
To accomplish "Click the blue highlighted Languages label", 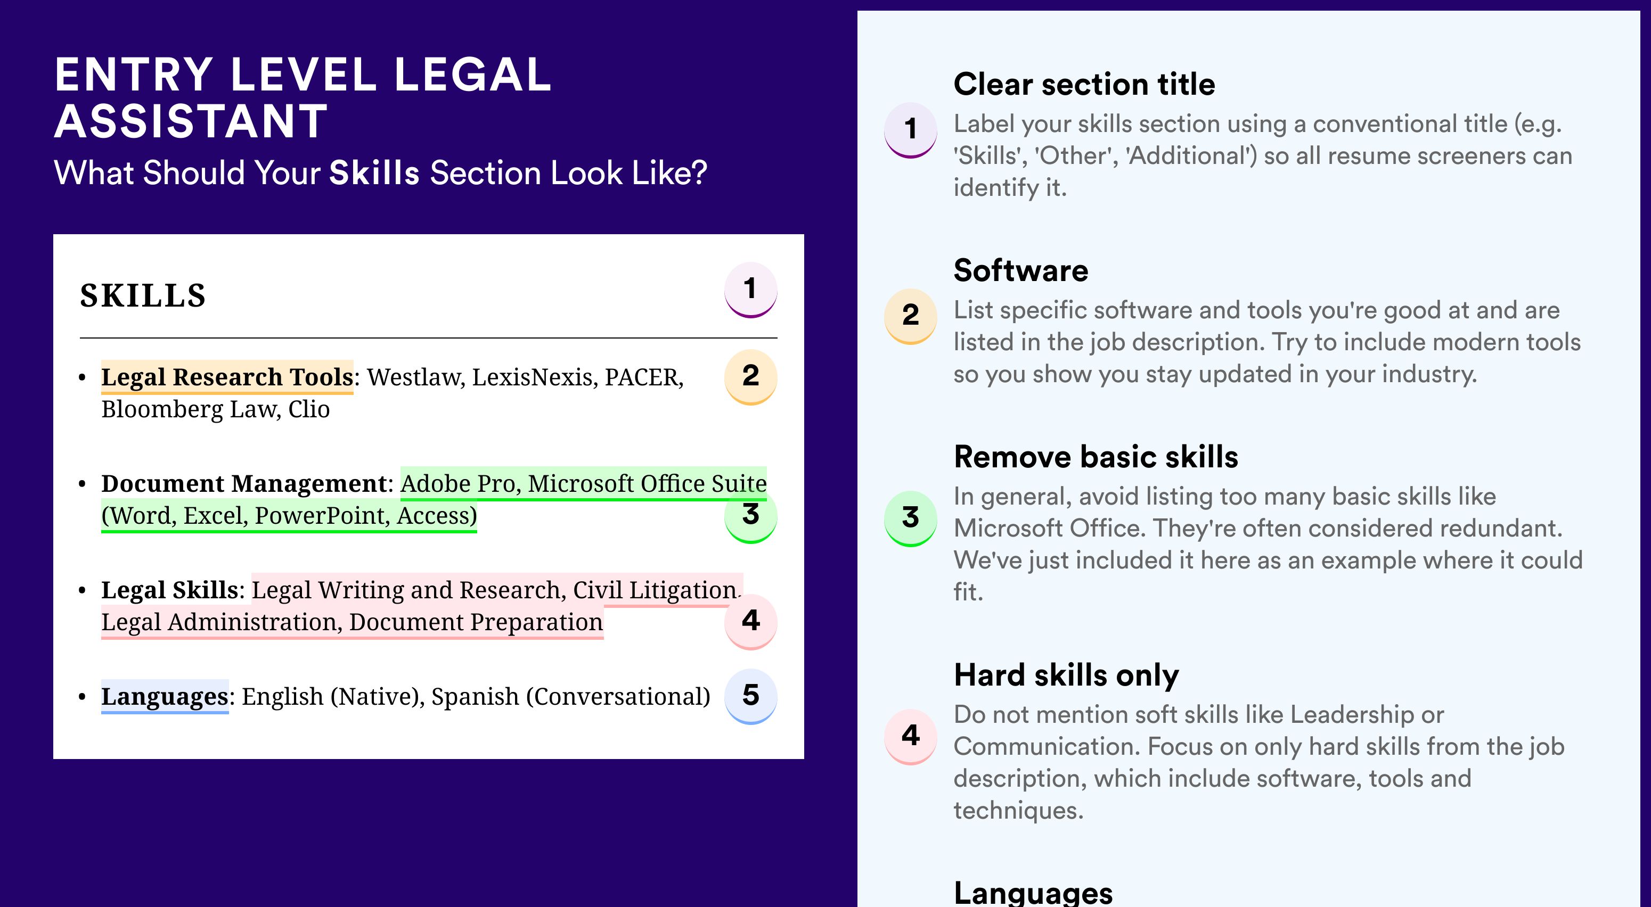I will click(x=165, y=696).
